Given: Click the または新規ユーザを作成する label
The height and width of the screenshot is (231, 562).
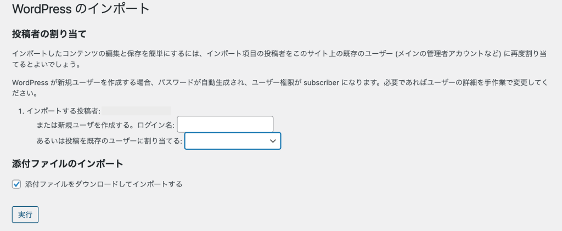Looking at the screenshot, I should click(85, 125).
